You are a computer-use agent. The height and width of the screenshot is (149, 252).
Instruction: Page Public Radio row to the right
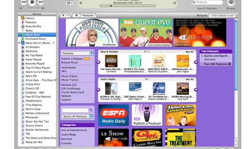click(x=196, y=90)
